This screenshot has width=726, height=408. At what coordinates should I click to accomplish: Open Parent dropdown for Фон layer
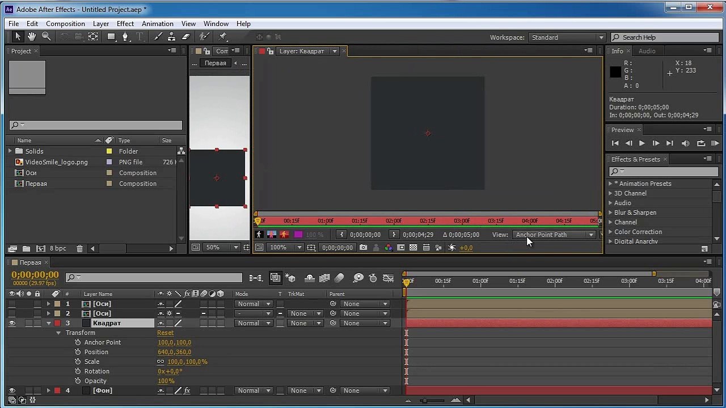pos(365,390)
